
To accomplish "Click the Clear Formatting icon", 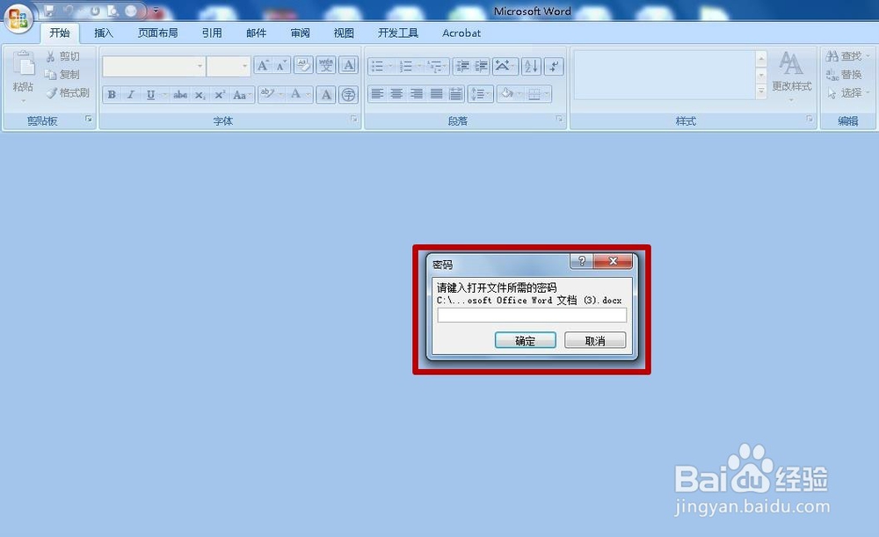I will coord(303,66).
